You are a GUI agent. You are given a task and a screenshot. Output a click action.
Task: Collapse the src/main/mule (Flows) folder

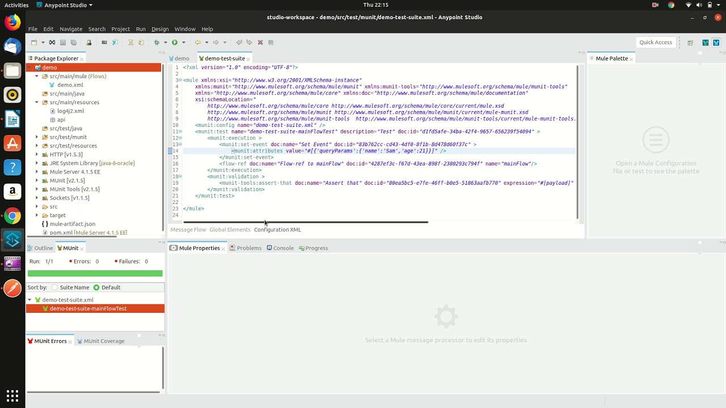(37, 76)
